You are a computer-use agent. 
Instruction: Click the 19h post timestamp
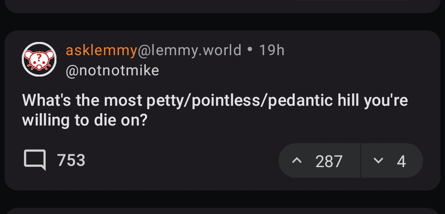click(x=272, y=50)
